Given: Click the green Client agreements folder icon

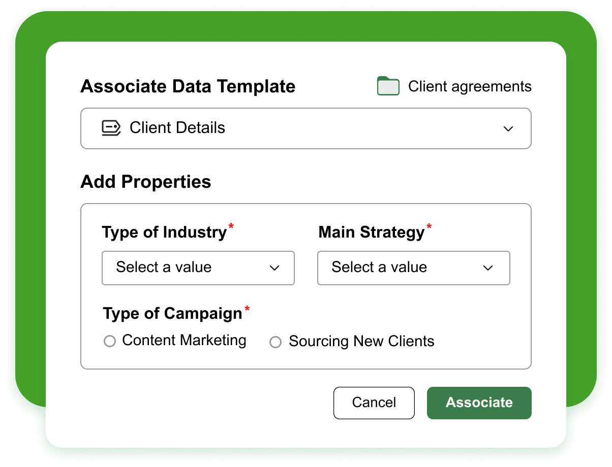Looking at the screenshot, I should [388, 86].
